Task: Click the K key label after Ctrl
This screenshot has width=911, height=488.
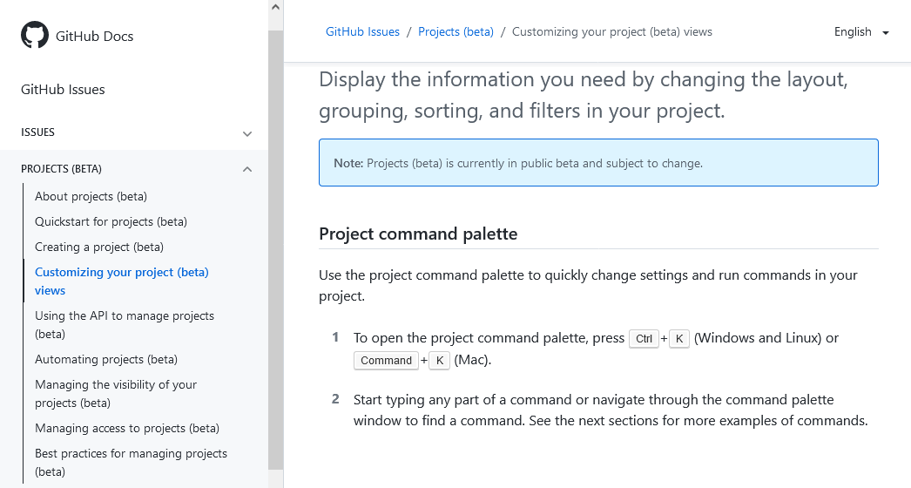Action: point(679,338)
